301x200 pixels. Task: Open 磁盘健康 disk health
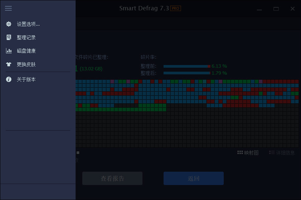click(26, 51)
